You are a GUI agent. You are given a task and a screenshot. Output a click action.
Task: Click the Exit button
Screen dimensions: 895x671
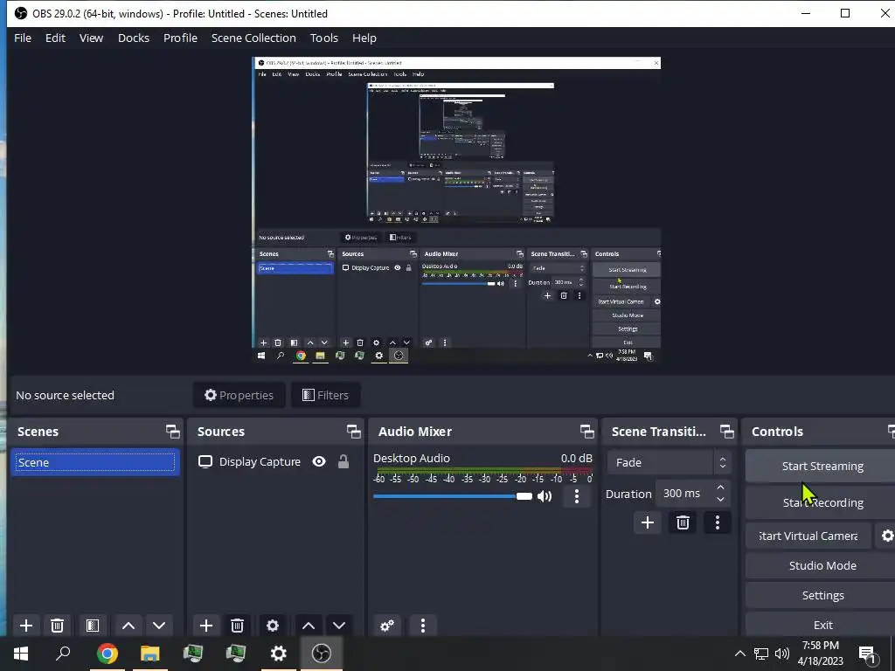(822, 625)
